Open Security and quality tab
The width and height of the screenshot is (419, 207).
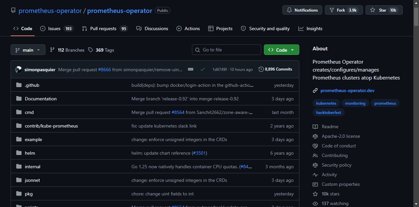(x=265, y=28)
